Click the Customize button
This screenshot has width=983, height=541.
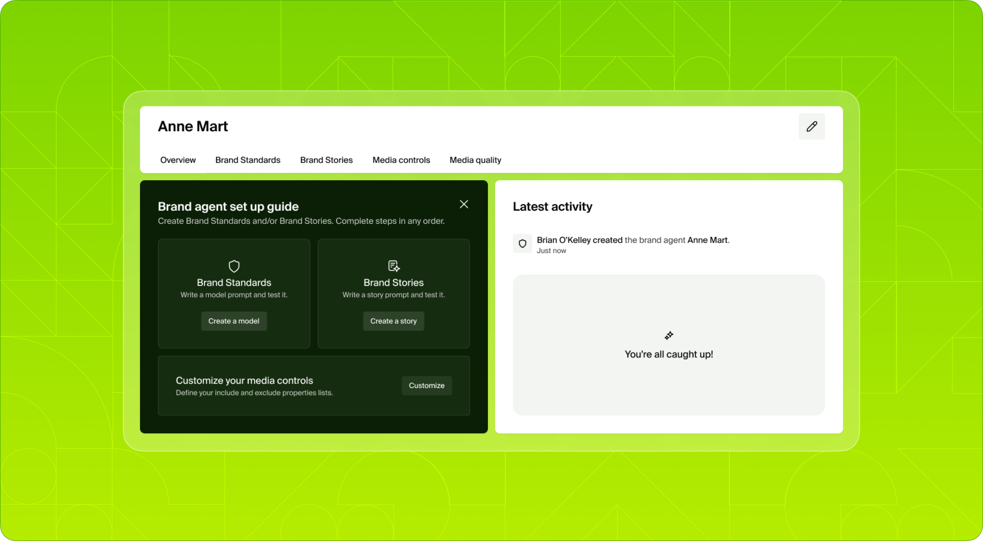pos(426,386)
